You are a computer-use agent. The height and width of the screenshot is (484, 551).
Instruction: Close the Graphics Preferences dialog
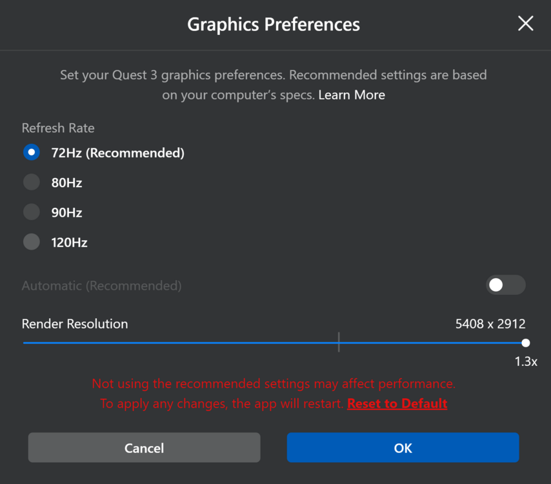(526, 24)
